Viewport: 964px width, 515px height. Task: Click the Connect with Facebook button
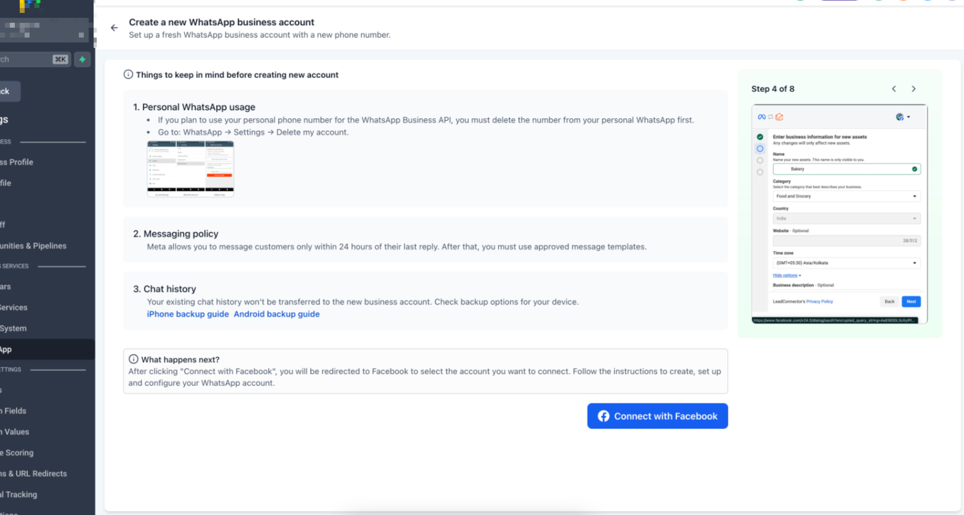657,416
